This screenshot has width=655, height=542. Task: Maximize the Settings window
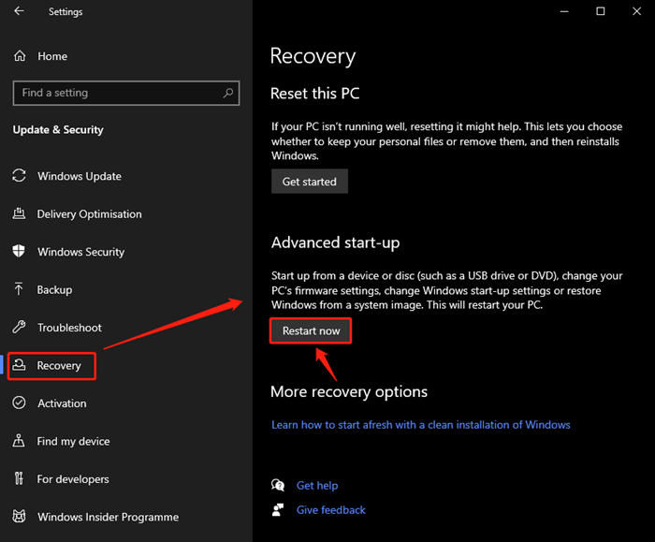click(x=601, y=11)
